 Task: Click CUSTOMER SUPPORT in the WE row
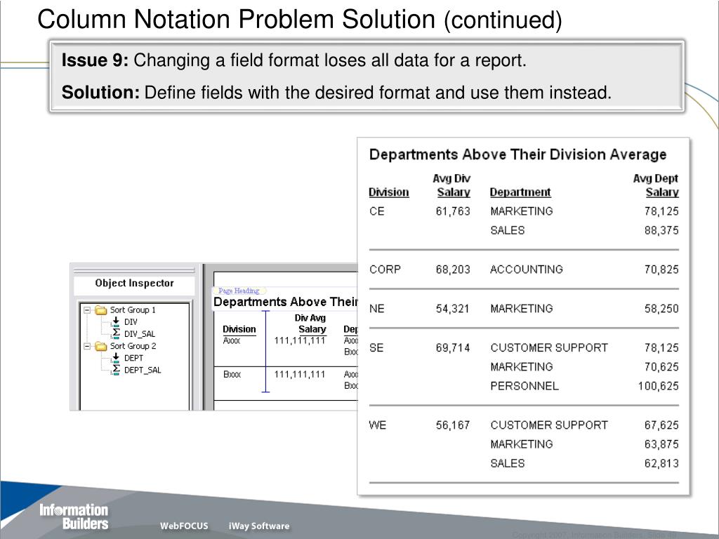point(549,425)
